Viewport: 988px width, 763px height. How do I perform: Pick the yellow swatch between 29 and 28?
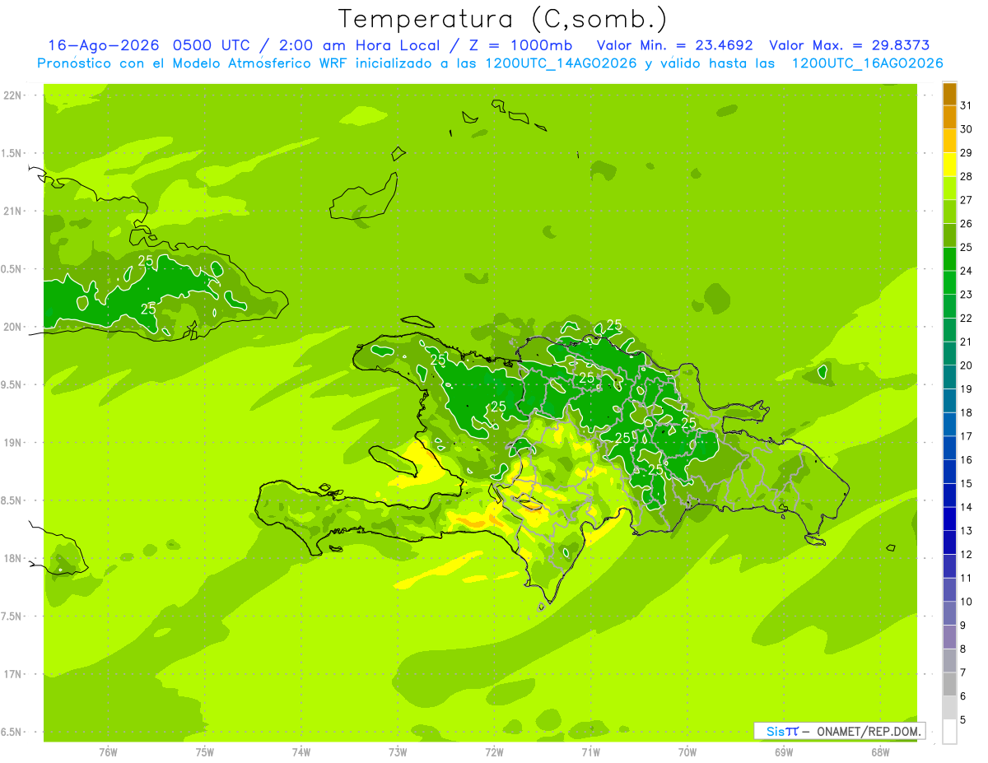949,165
